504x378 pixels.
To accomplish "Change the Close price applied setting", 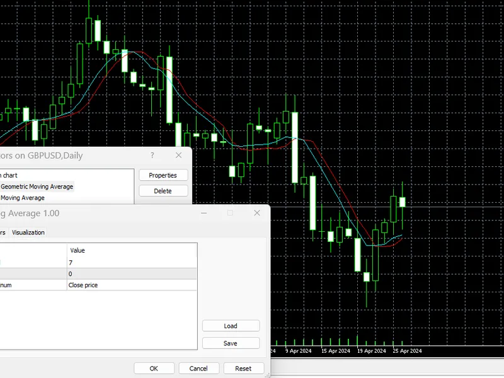I will click(x=132, y=285).
